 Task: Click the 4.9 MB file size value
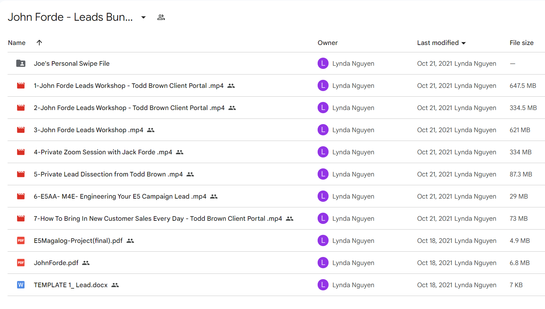pos(520,240)
